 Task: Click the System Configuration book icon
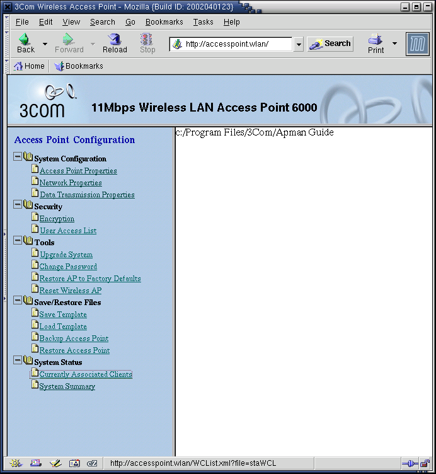click(x=28, y=156)
